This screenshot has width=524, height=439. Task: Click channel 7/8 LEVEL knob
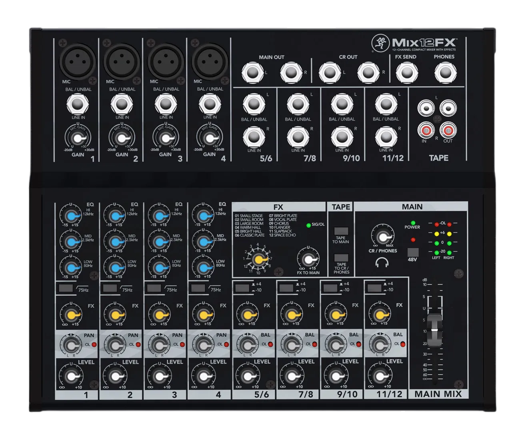[292, 375]
